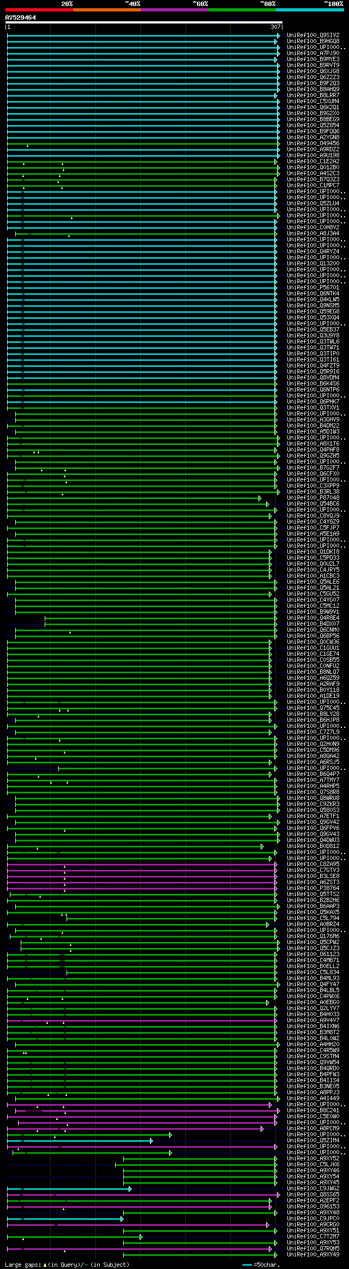This screenshot has width=349, height=1269.
Task: Open hit UniRef100_Q75C45
Action: pos(313,708)
